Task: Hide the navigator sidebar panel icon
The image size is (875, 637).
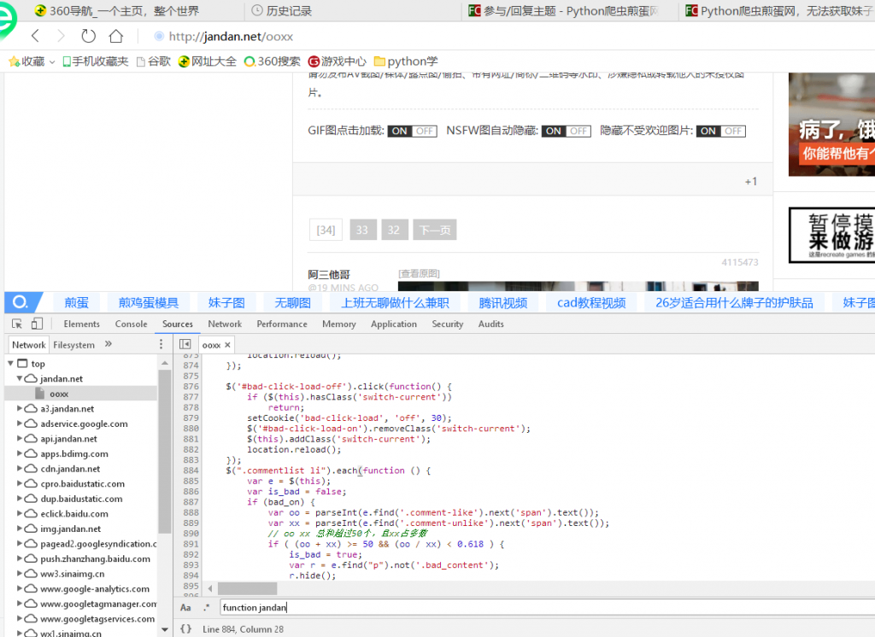Action: click(x=185, y=344)
